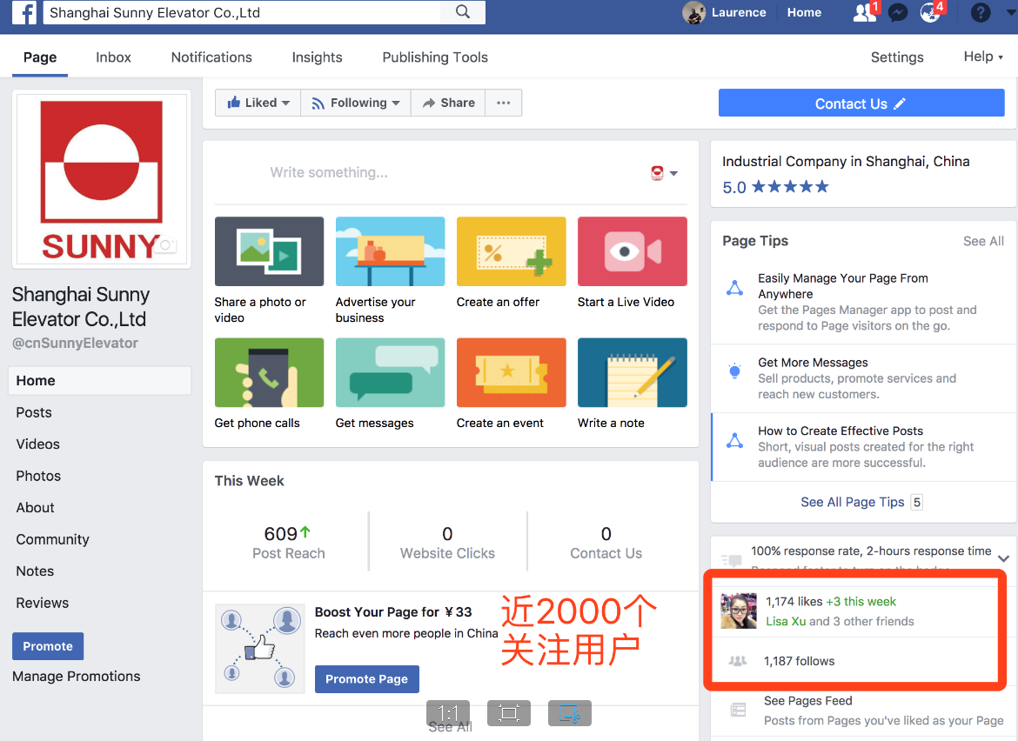The width and height of the screenshot is (1018, 741).
Task: Click See All Page Tips link
Action: 852,502
